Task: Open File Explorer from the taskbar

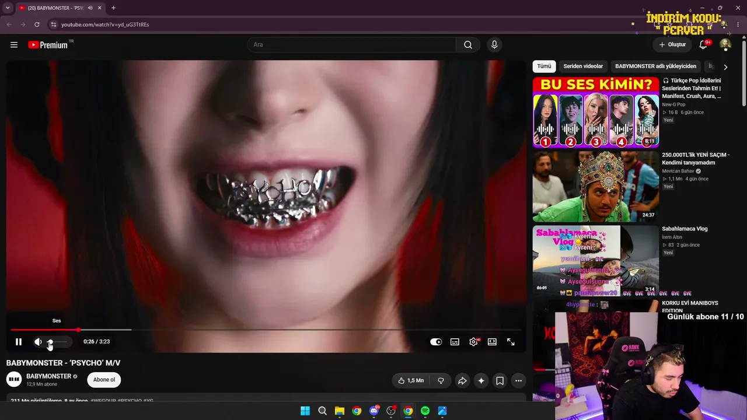Action: (x=340, y=411)
